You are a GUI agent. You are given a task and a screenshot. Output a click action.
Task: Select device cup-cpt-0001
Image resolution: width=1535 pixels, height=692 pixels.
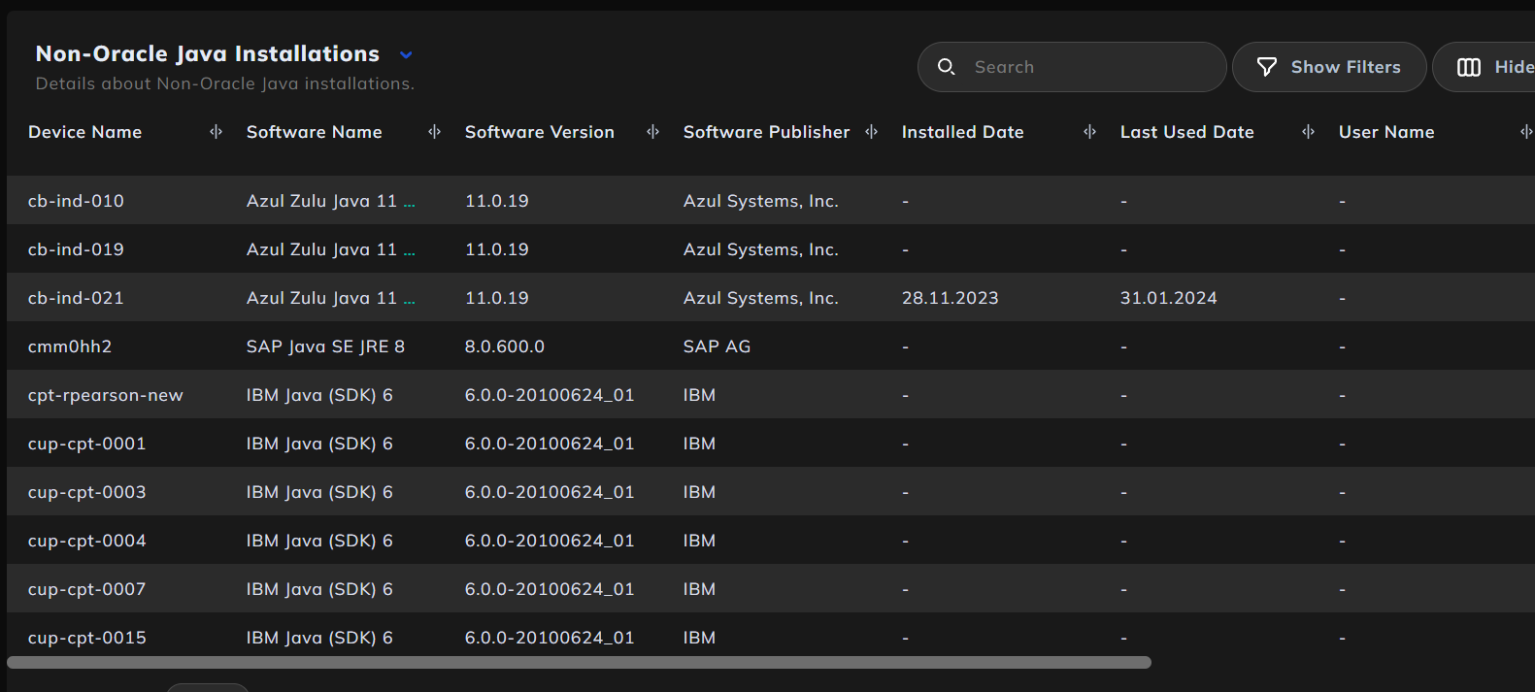(x=87, y=444)
